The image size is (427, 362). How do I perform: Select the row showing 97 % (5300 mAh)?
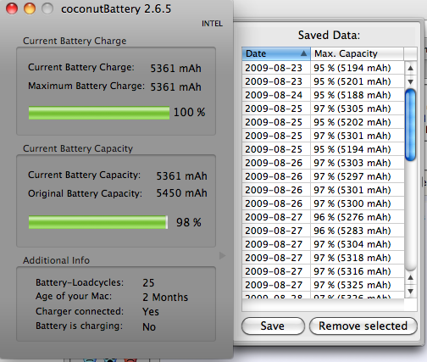point(323,203)
